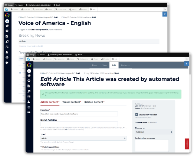Click the Drupal drop logo in Edit Article window
This screenshot has width=194, height=157.
pos(28,59)
